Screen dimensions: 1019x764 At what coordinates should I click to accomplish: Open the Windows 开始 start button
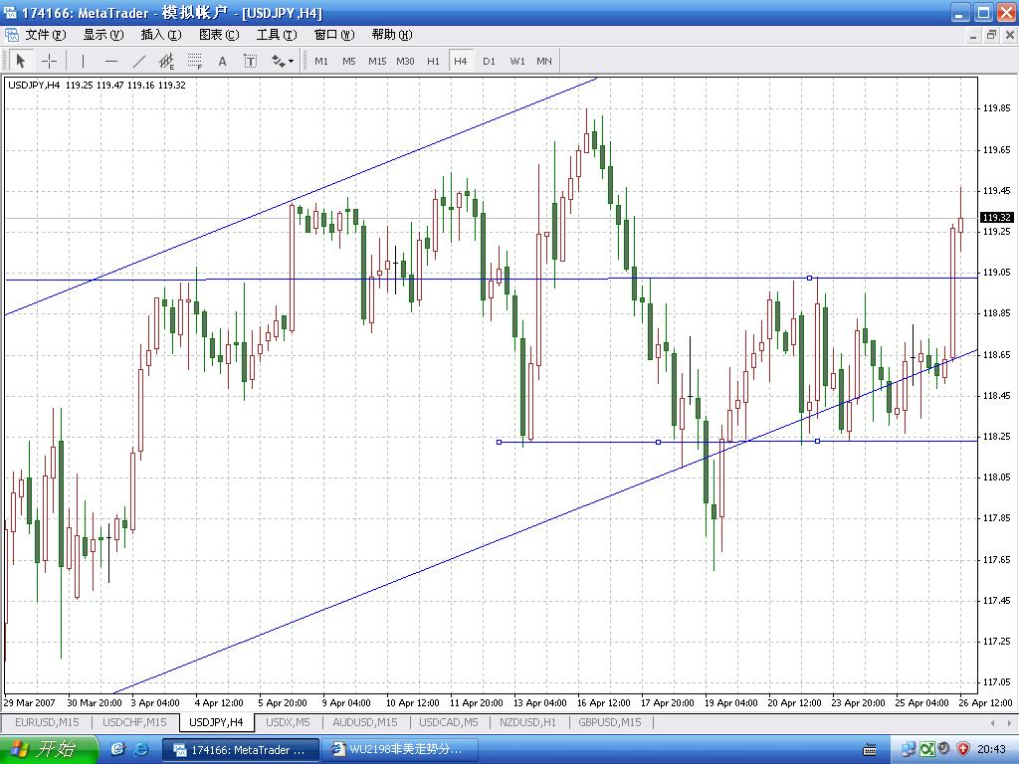point(49,749)
